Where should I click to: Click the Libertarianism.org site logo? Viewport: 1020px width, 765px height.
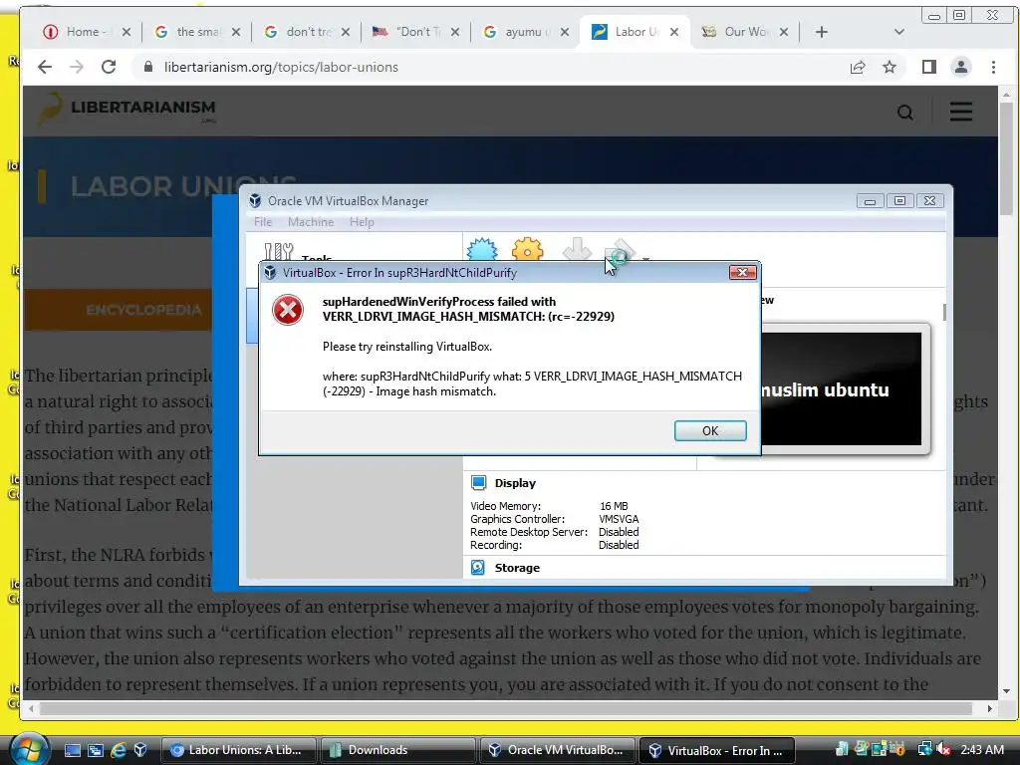[127, 110]
